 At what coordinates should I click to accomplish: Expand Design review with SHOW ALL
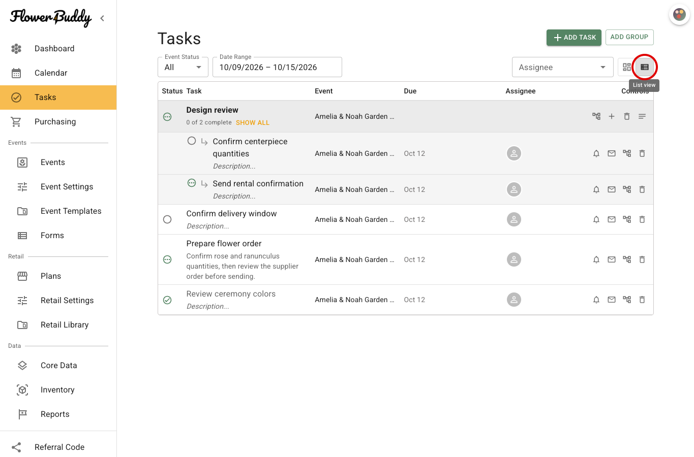coord(253,122)
